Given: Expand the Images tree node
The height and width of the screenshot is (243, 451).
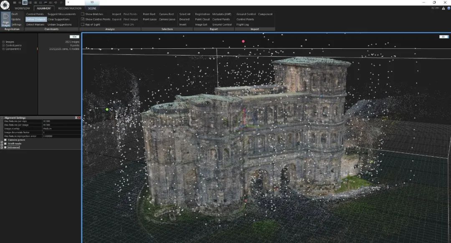Looking at the screenshot, I should point(3,42).
